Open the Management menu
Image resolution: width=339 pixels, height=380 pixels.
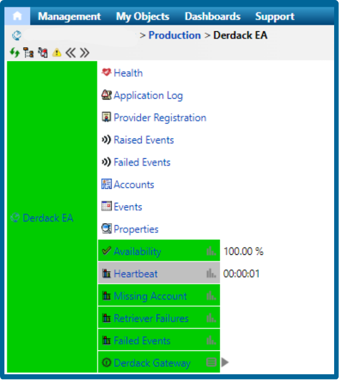[69, 16]
